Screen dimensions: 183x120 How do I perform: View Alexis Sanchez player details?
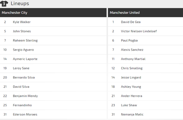pyautogui.click(x=132, y=50)
